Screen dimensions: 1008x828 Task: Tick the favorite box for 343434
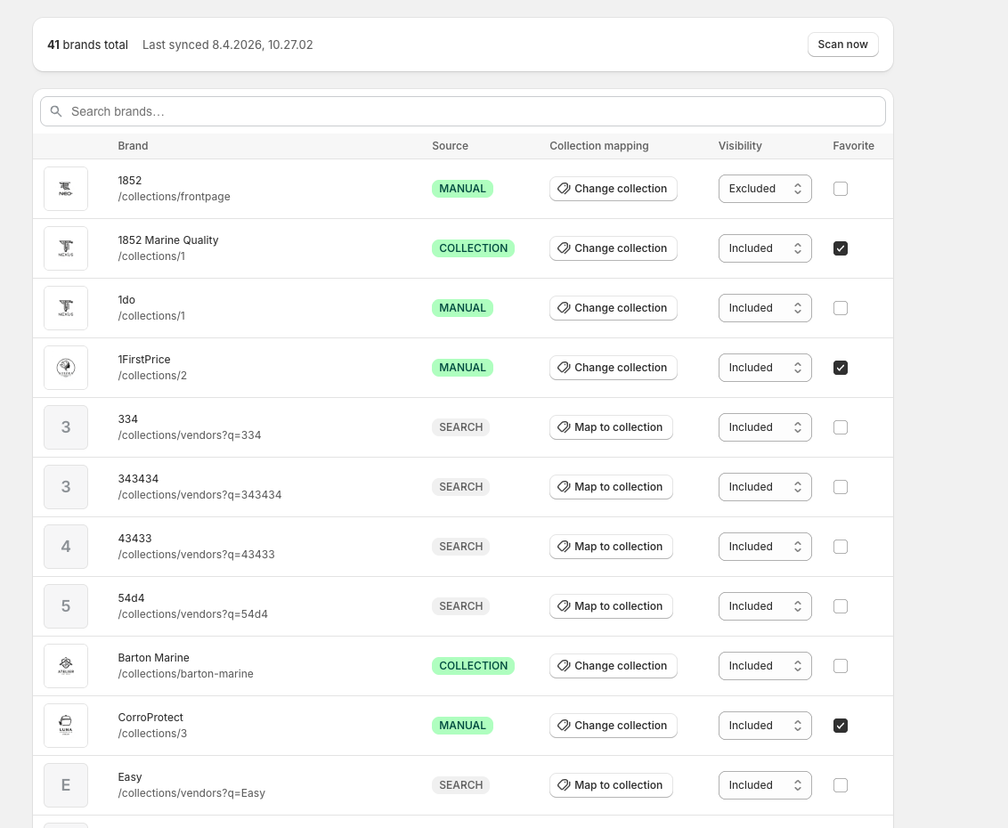coord(841,487)
